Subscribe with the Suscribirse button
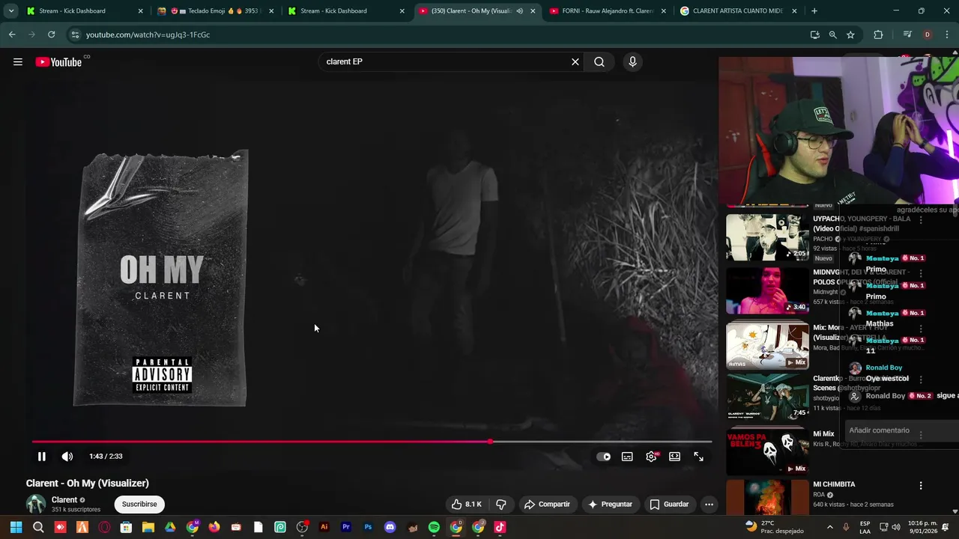This screenshot has height=539, width=959. pyautogui.click(x=139, y=505)
